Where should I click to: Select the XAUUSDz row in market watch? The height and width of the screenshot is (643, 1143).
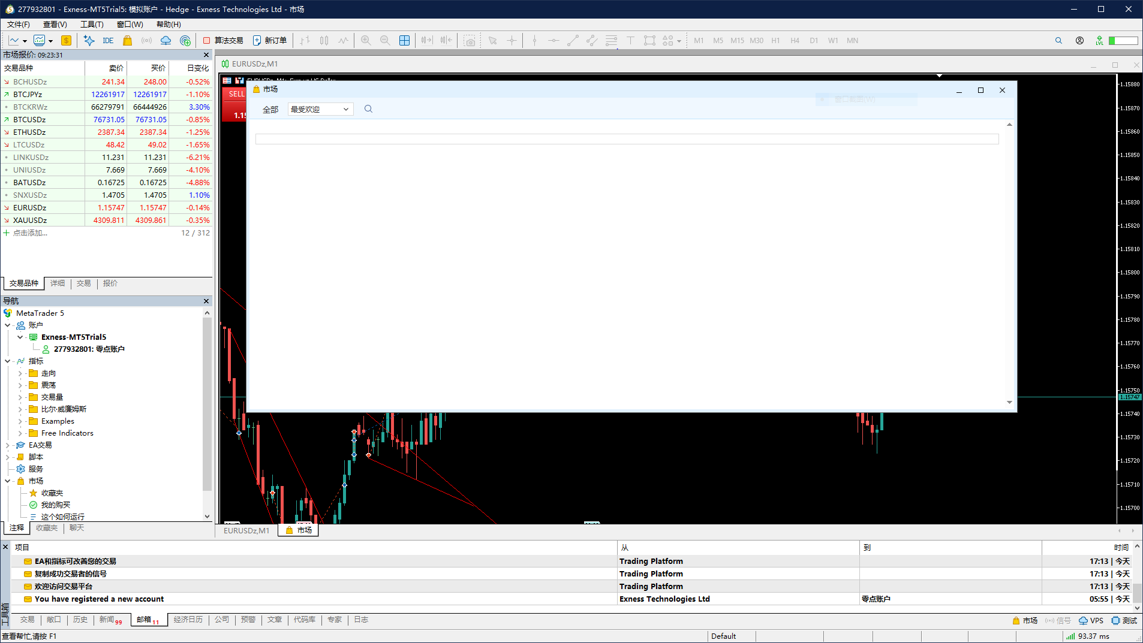(x=106, y=220)
